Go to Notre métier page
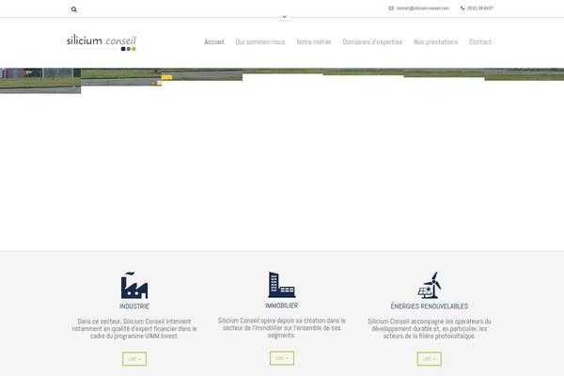This screenshot has height=376, width=564. click(314, 42)
